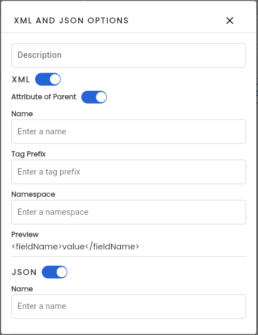Click the Tag Prefix label
This screenshot has height=335, width=258.
tap(28, 154)
